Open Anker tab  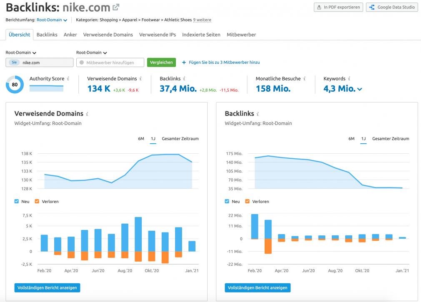70,35
